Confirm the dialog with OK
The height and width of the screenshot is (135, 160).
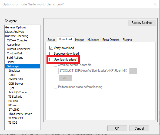[117, 128]
